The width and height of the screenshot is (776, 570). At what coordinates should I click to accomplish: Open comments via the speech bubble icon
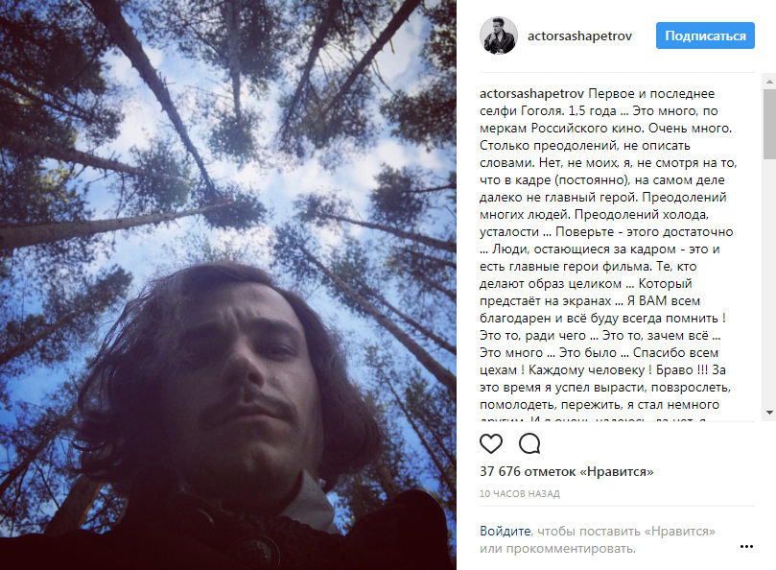click(x=529, y=443)
